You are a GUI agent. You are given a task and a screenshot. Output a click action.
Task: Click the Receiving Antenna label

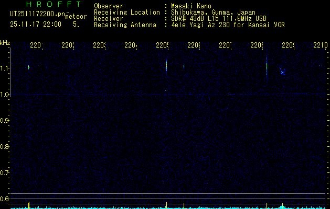point(125,25)
